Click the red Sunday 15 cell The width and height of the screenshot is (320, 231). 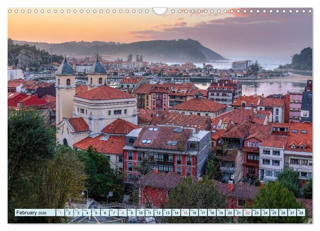(185, 213)
